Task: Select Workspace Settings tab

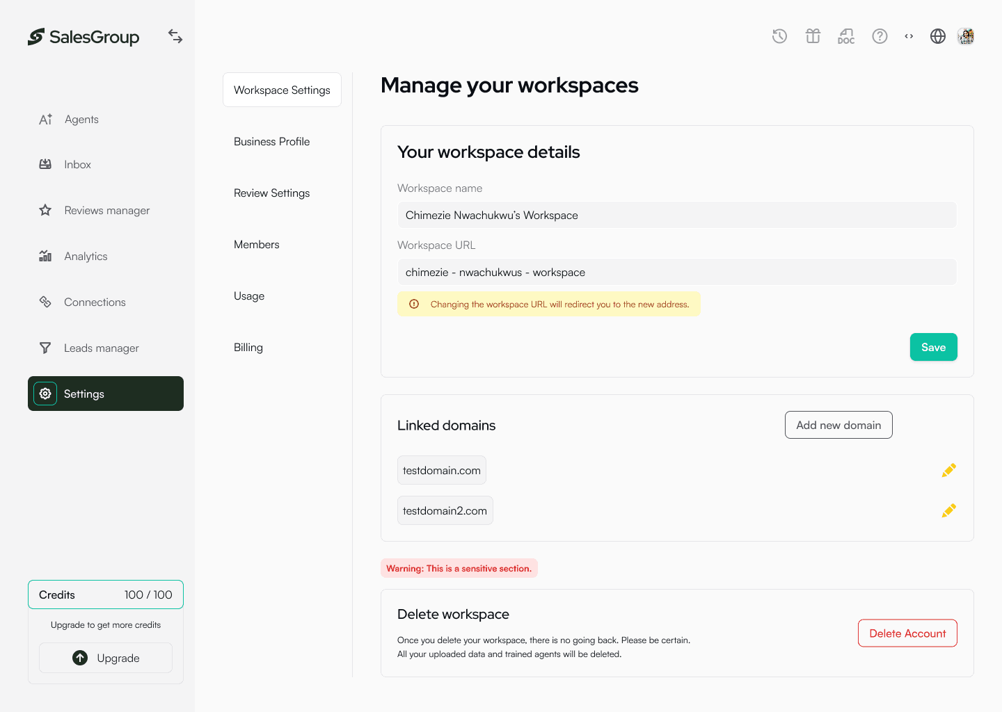Action: click(x=282, y=90)
